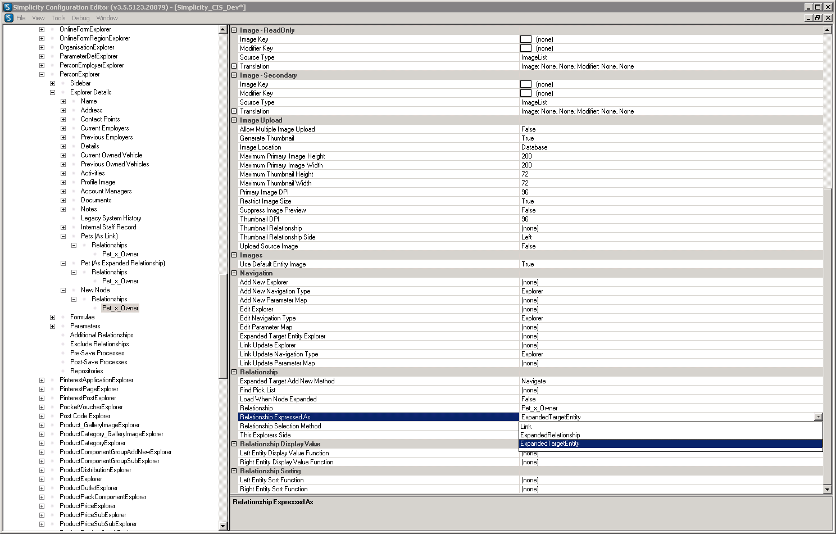Select Profile Image tree item

point(98,182)
